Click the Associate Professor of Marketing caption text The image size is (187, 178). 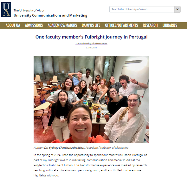[107, 148]
